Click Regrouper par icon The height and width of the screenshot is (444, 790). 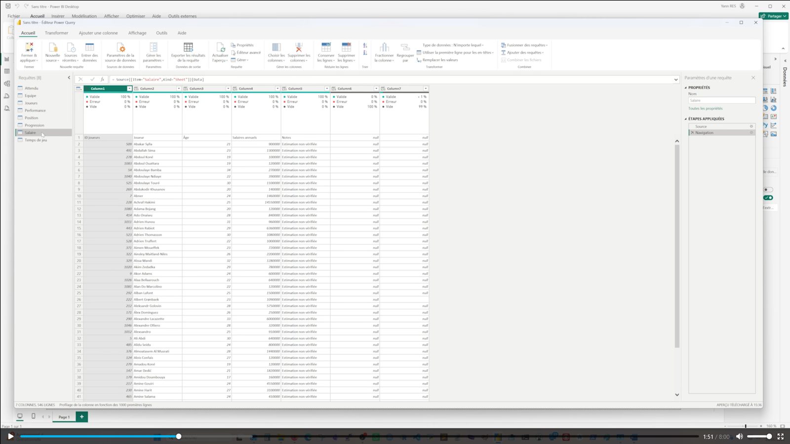click(405, 47)
